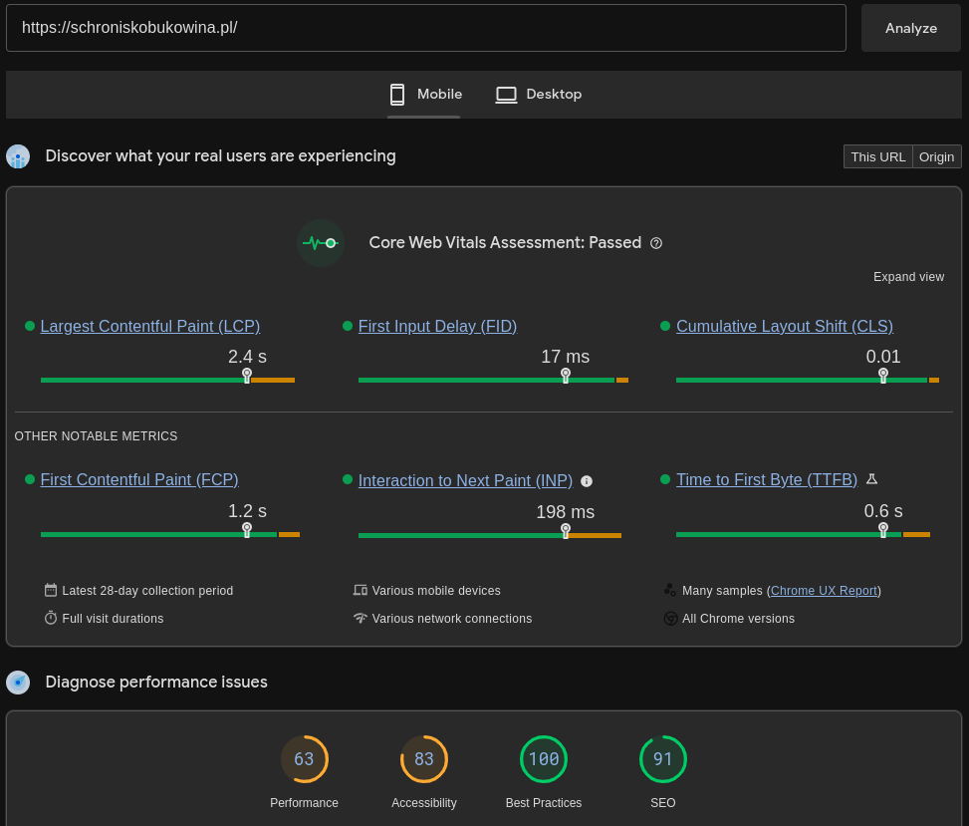The width and height of the screenshot is (969, 826).
Task: Open Largest Contentful Paint (LCP) link
Action: (x=150, y=326)
